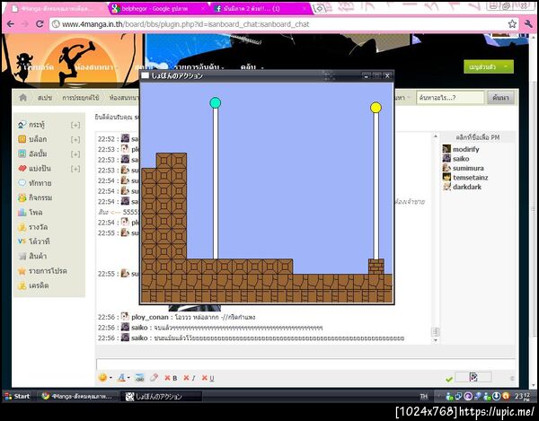Open the ทักทาย sidebar item

tap(40, 183)
